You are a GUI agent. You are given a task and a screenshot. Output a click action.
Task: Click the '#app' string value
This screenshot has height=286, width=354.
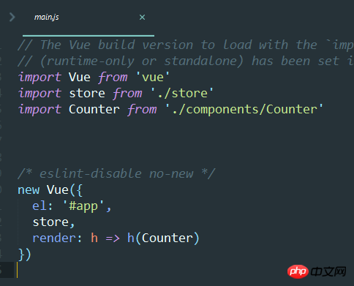(83, 206)
